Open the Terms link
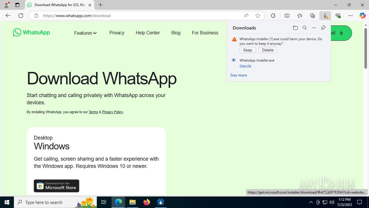The height and width of the screenshot is (208, 369). [x=93, y=112]
